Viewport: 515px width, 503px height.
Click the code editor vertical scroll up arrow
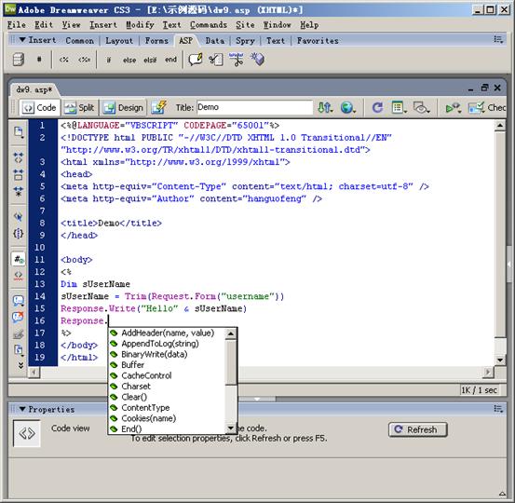point(500,125)
